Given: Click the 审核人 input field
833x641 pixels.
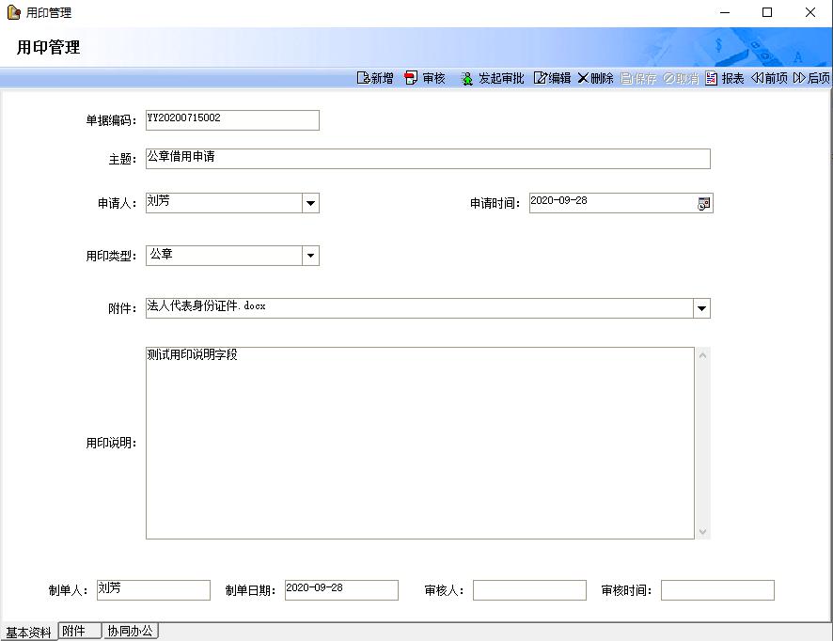Looking at the screenshot, I should 529,590.
